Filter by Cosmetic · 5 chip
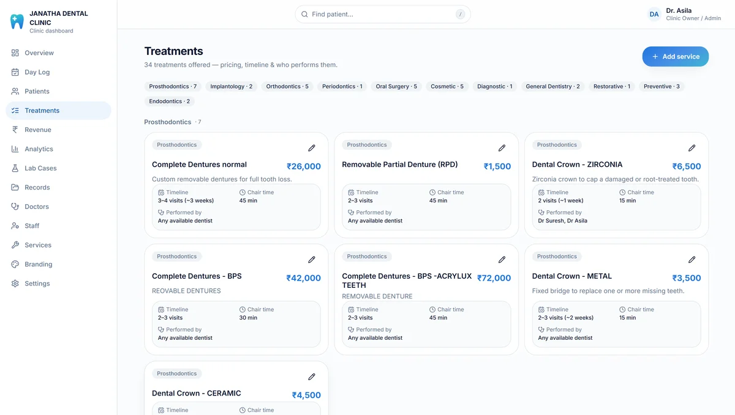This screenshot has height=415, width=735. pos(447,87)
